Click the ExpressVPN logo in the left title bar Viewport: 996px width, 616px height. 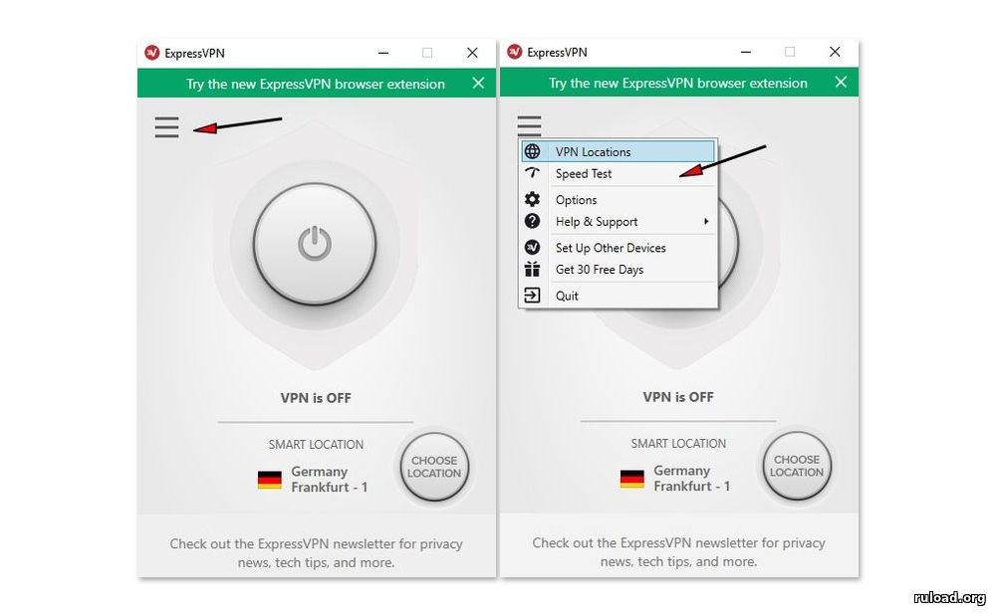tap(151, 53)
